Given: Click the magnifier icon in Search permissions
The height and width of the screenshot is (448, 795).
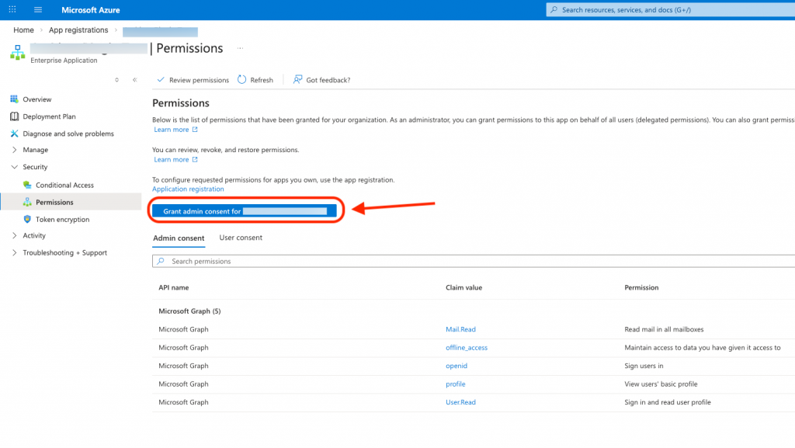Looking at the screenshot, I should point(161,261).
